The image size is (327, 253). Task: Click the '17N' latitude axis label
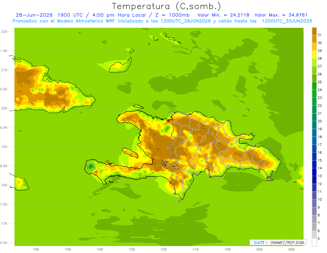point(4,224)
